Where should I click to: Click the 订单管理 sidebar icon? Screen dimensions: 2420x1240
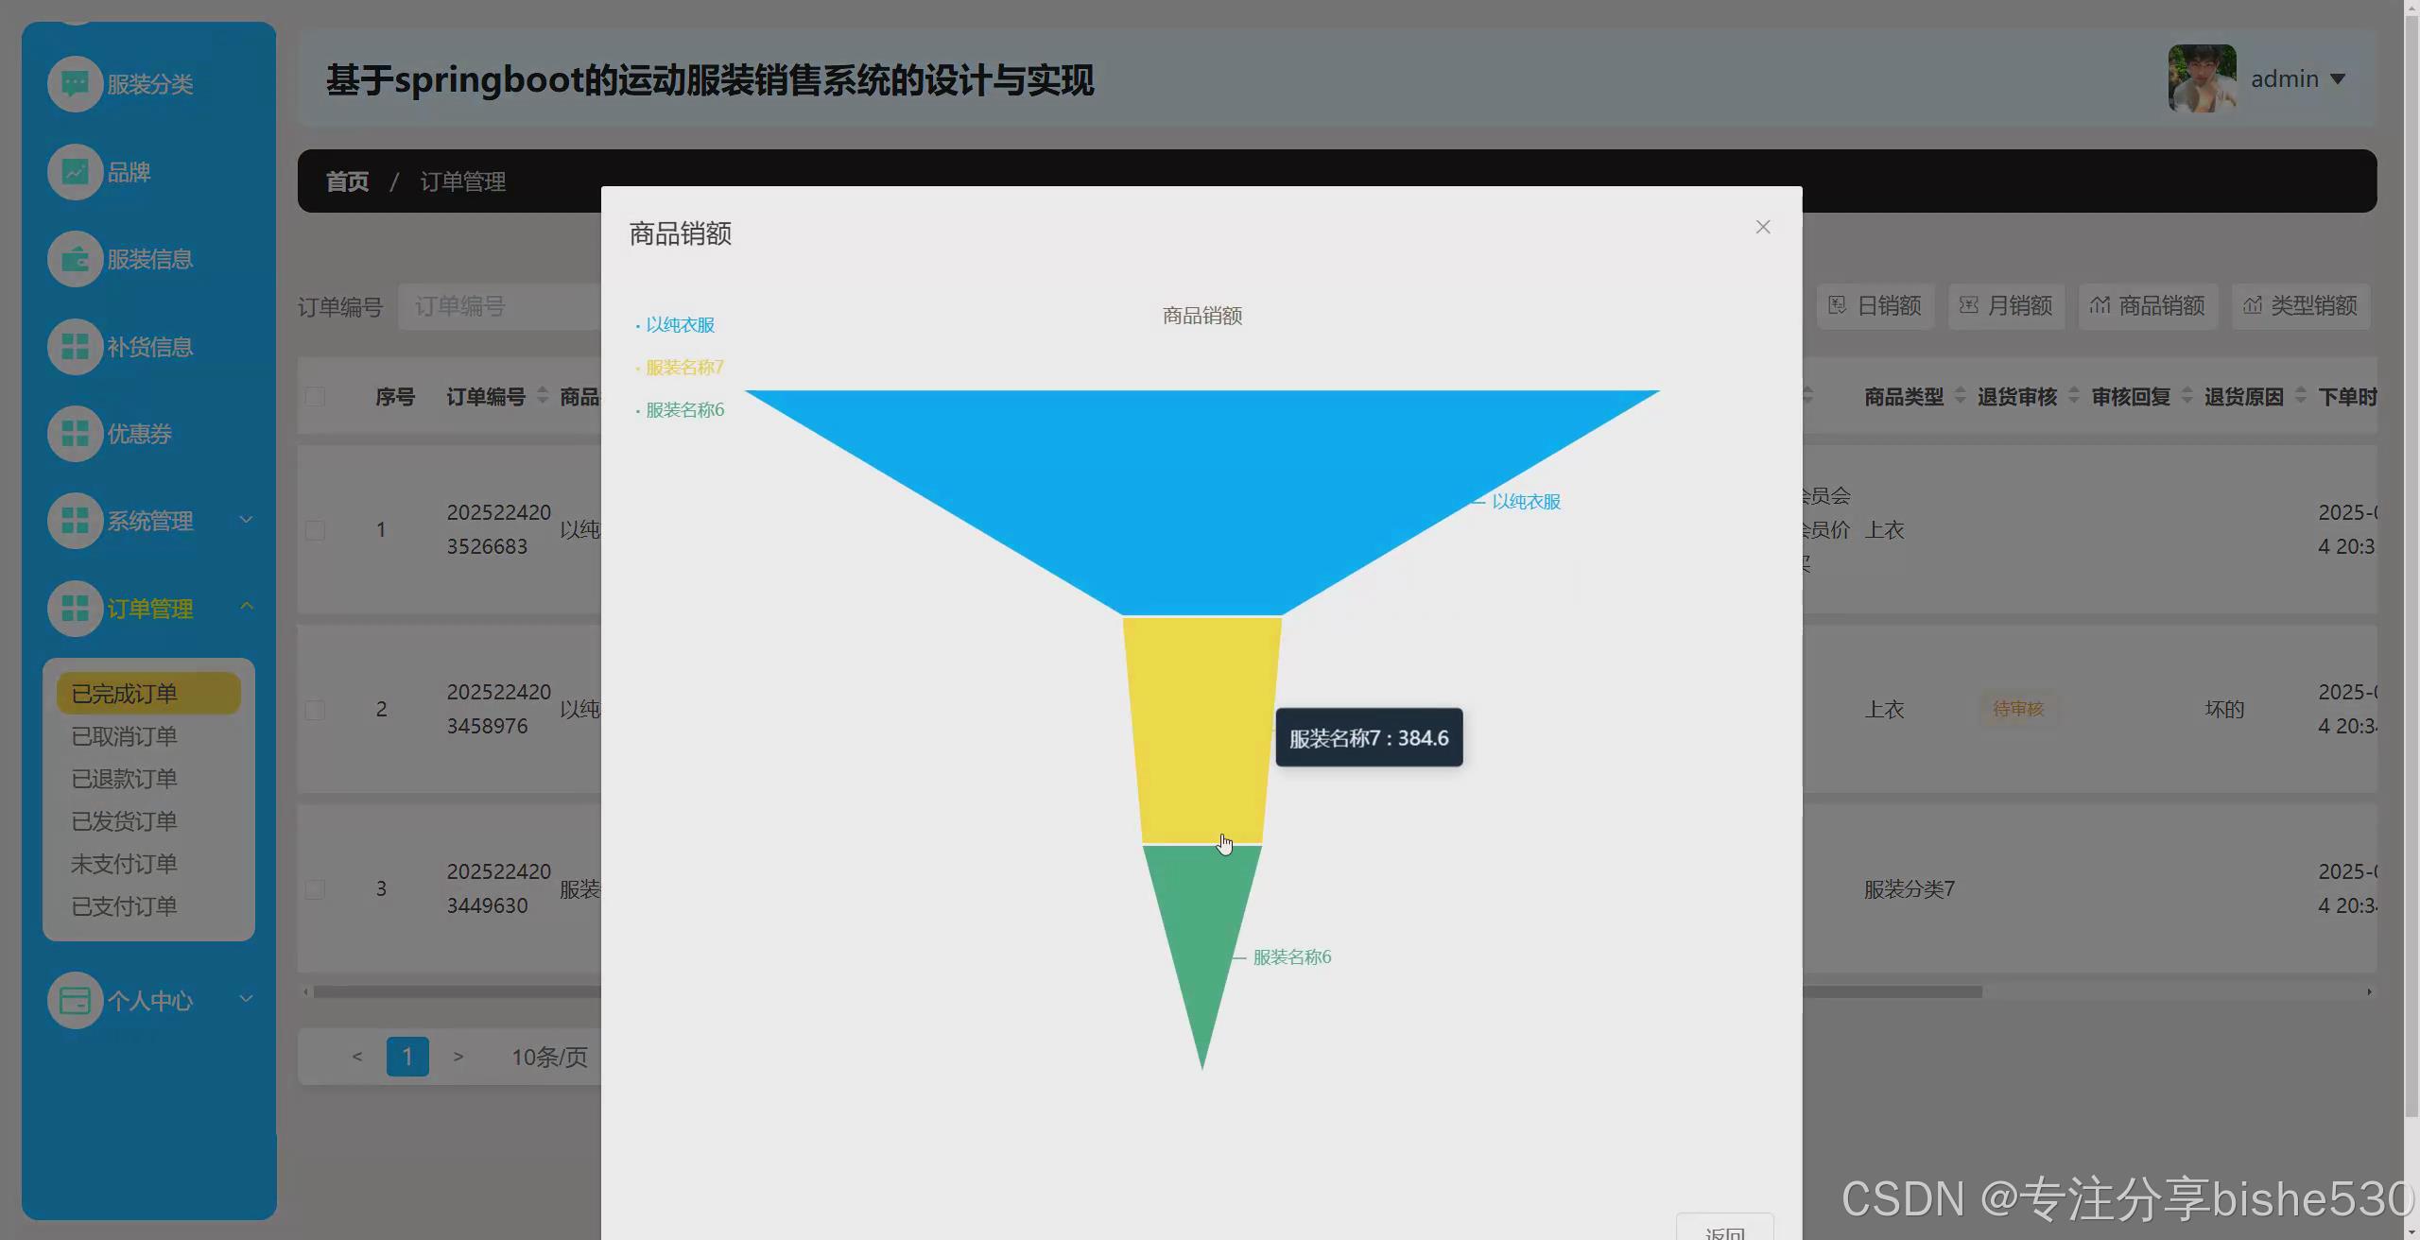coord(75,609)
